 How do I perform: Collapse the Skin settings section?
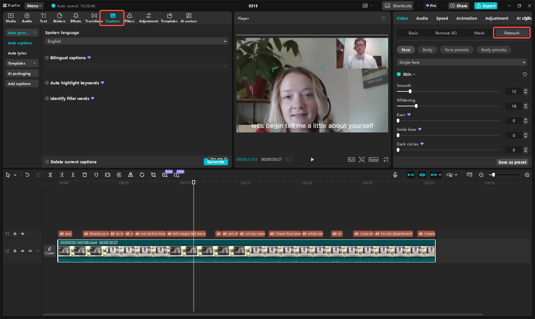[x=414, y=74]
